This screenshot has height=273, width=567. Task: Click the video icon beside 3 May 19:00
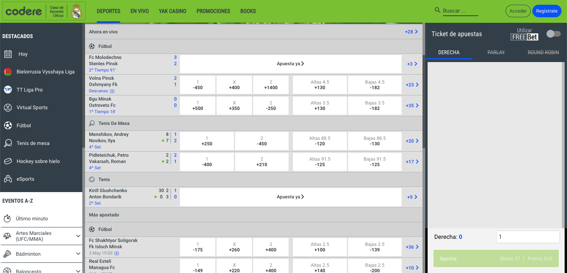(x=117, y=253)
